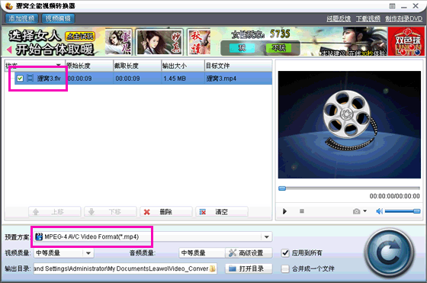Toggle the 应用到所有 checkbox
The image size is (427, 283).
[x=285, y=253]
